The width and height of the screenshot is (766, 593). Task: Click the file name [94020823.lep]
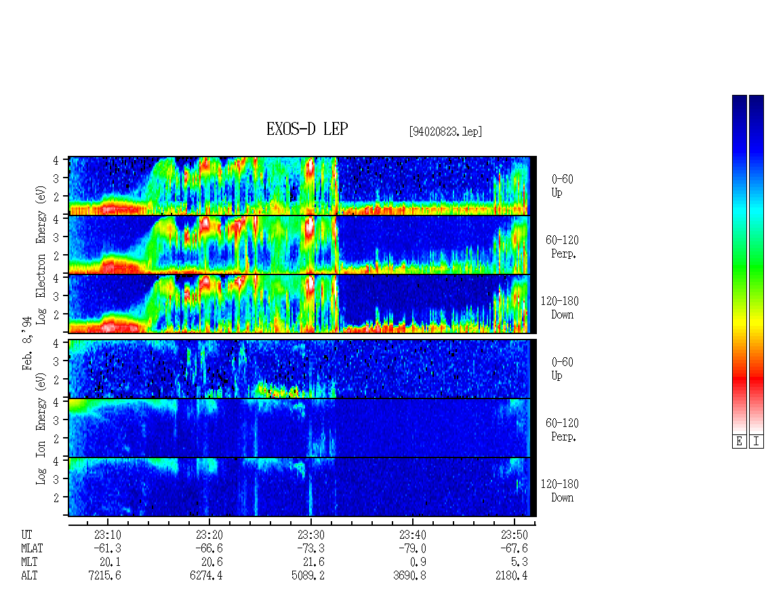[x=445, y=131]
